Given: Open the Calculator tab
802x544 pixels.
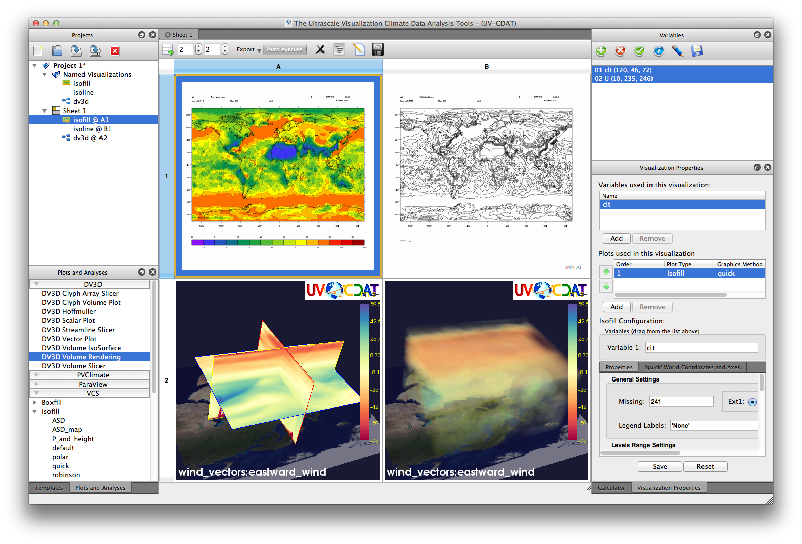Looking at the screenshot, I should (611, 488).
